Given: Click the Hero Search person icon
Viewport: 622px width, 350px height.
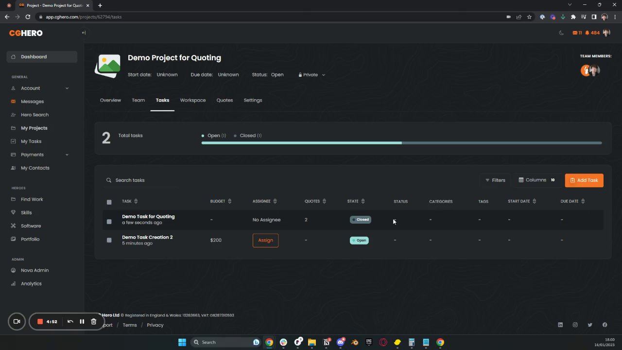Looking at the screenshot, I should coord(13,115).
